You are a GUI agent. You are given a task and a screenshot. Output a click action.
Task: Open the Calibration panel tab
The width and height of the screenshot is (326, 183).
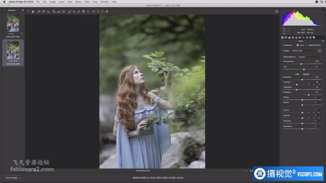tap(307, 38)
